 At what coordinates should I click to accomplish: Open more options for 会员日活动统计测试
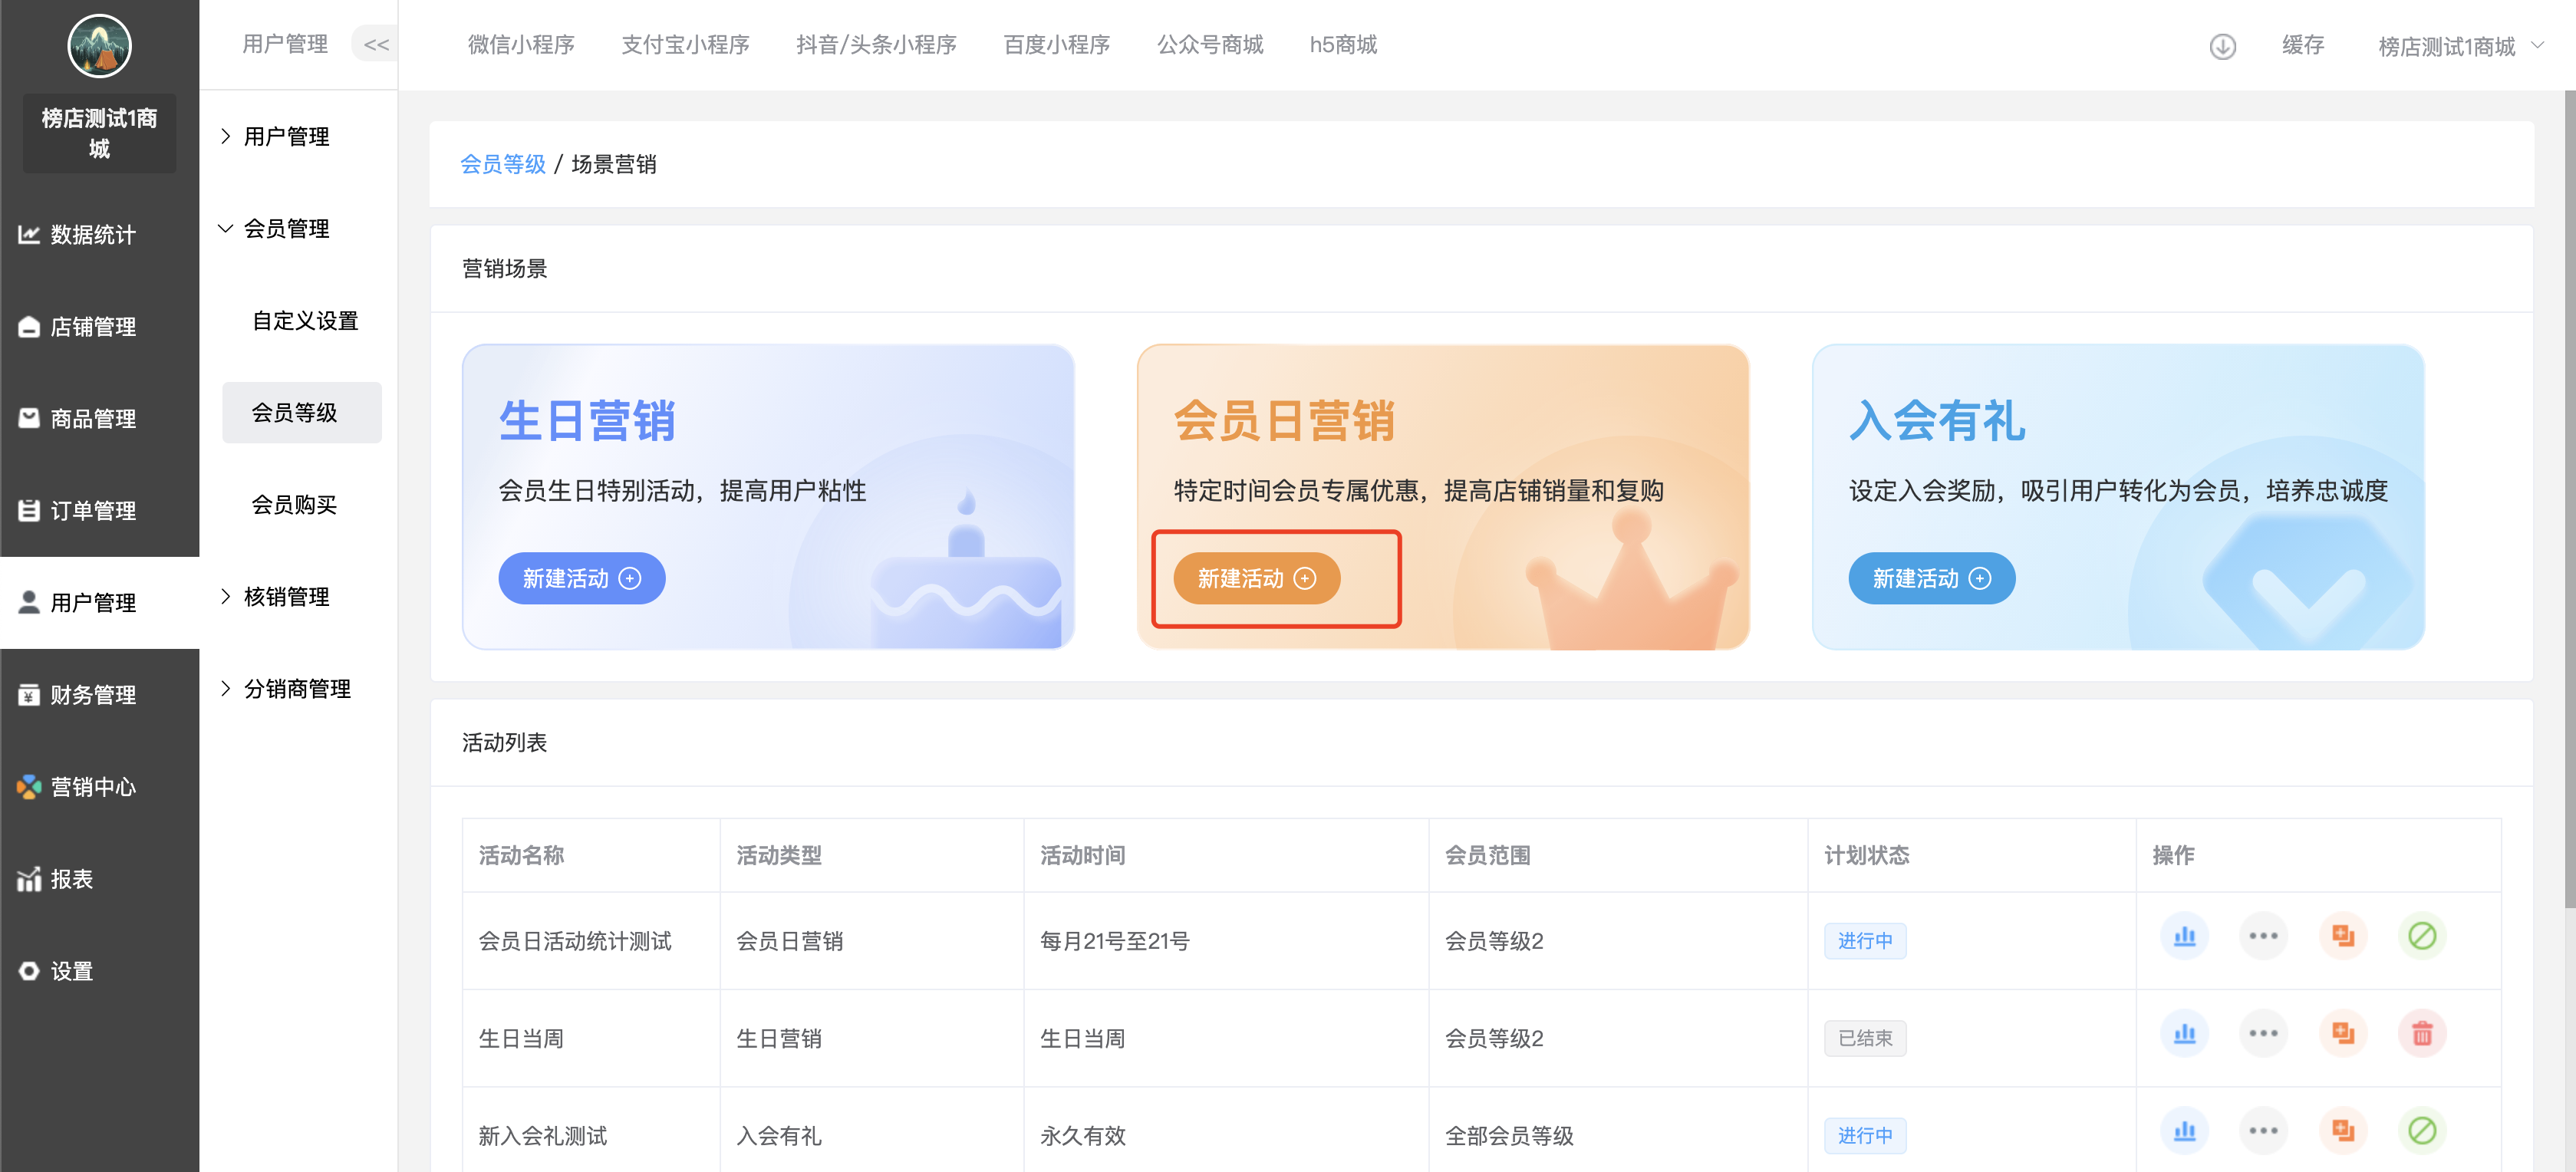[2263, 936]
